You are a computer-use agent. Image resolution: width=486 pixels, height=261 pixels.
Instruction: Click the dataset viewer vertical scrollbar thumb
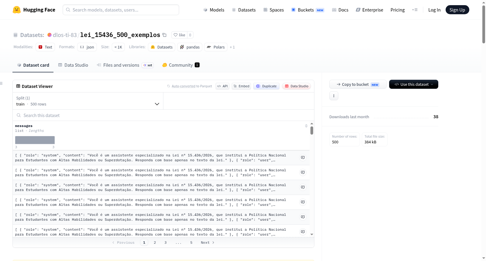click(312, 131)
